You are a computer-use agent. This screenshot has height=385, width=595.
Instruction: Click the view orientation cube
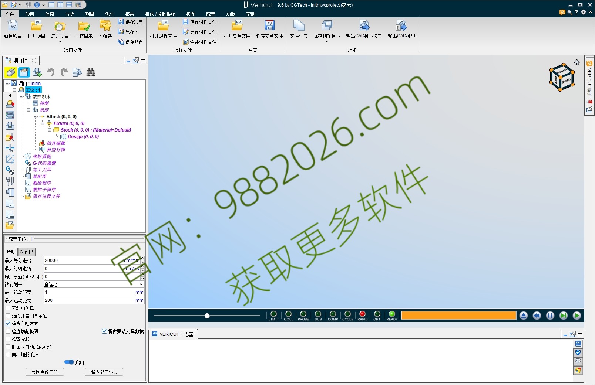[562, 77]
